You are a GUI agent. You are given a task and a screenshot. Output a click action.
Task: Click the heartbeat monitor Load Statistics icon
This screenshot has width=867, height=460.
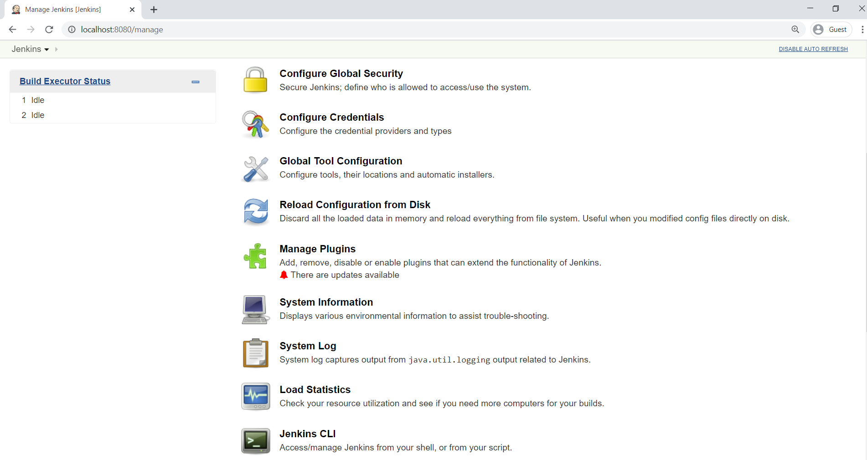pyautogui.click(x=256, y=396)
